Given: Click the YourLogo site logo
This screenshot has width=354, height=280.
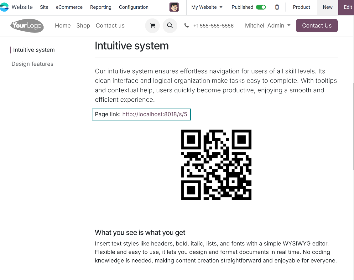Looking at the screenshot, I should 27,26.
